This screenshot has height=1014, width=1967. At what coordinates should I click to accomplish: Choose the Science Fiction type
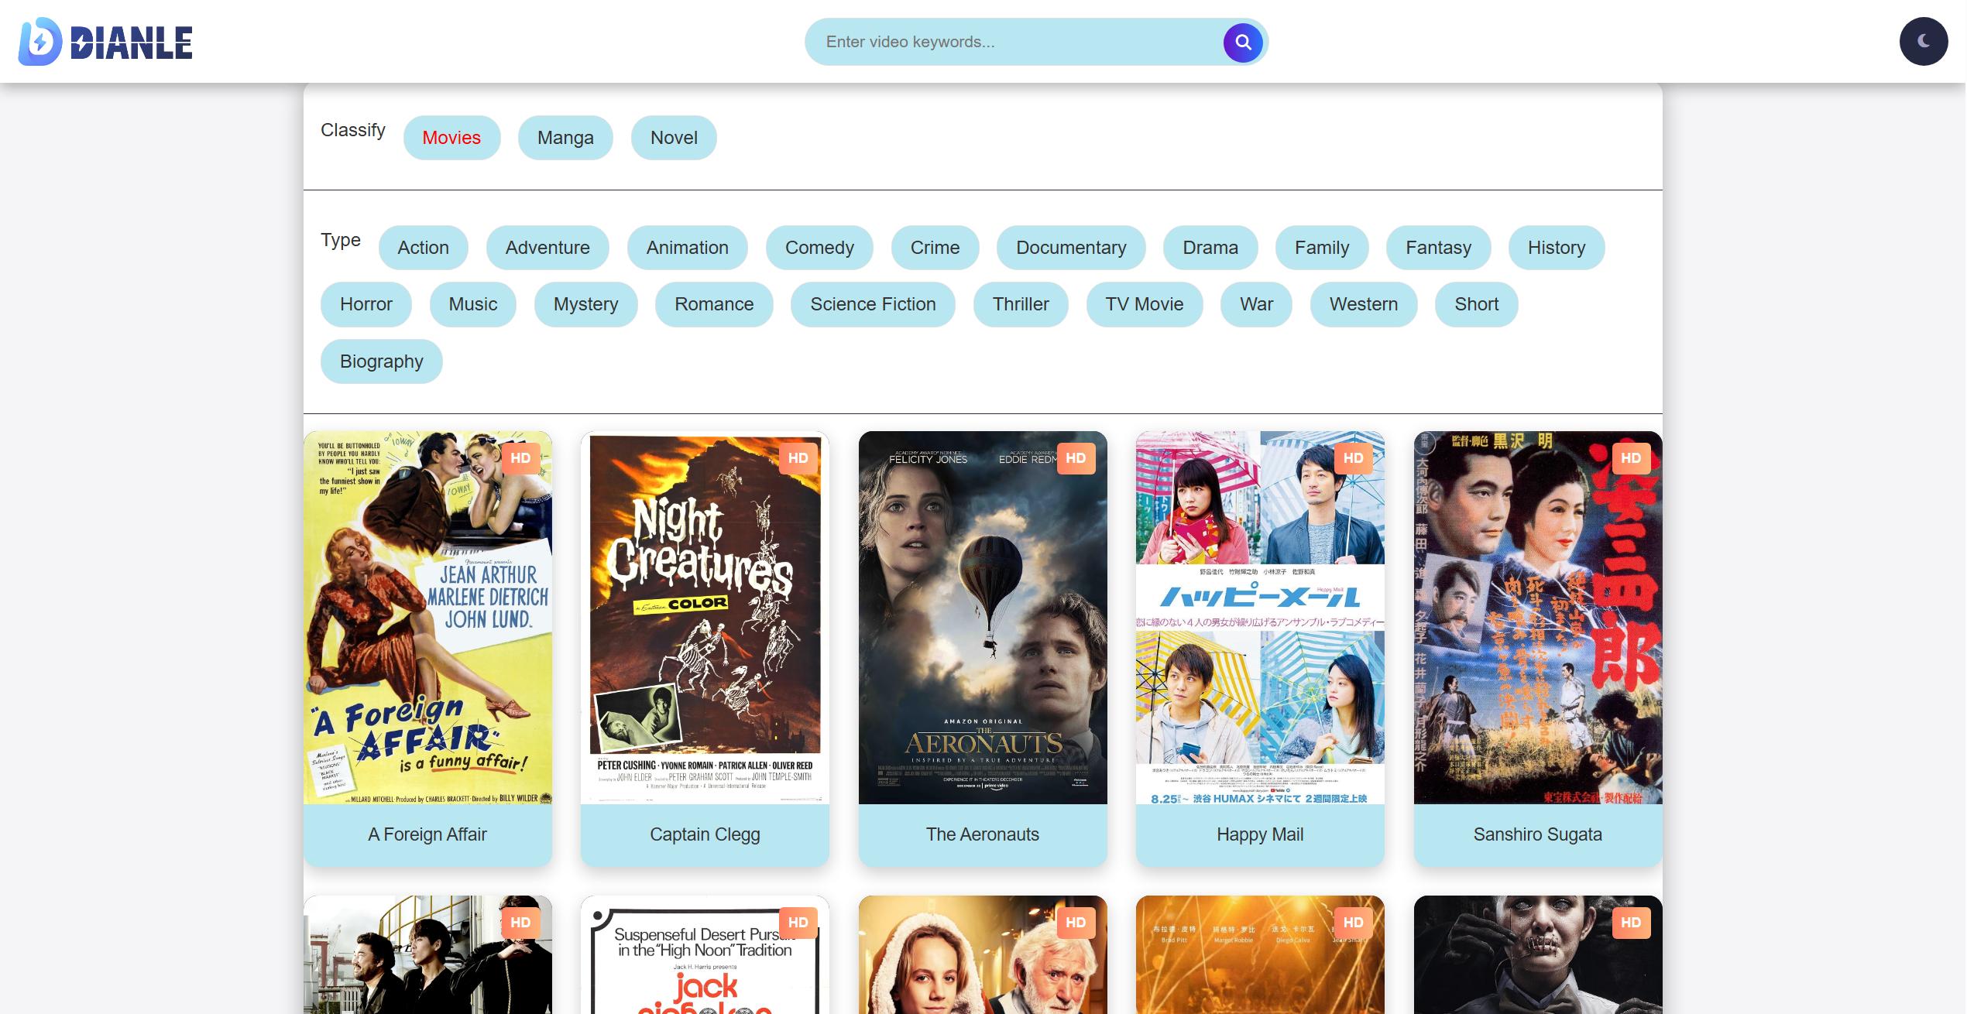click(x=872, y=304)
